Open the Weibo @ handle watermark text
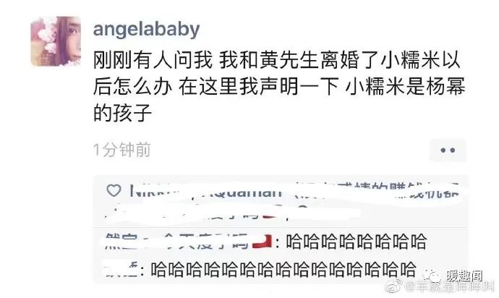This screenshot has width=499, height=298. [451, 287]
